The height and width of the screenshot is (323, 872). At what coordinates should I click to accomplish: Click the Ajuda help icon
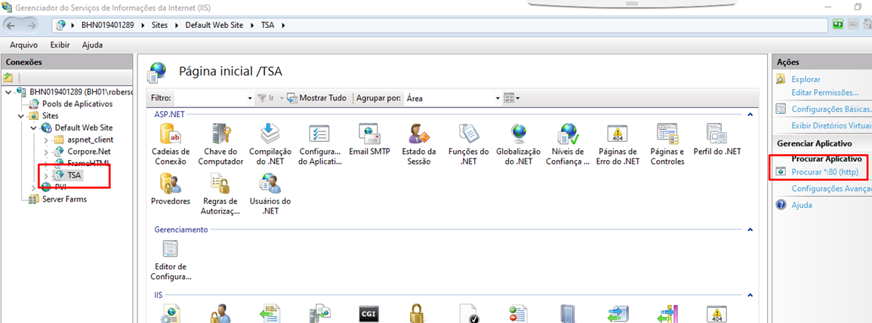pos(781,205)
